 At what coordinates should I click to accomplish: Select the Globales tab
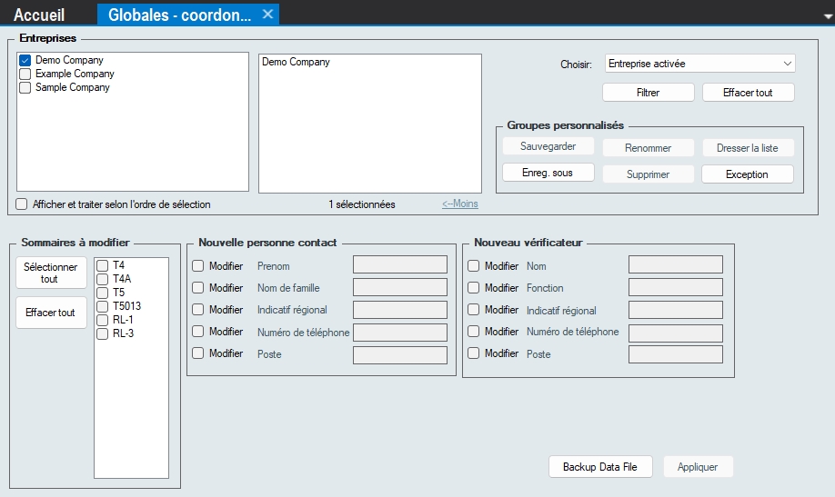[x=178, y=15]
